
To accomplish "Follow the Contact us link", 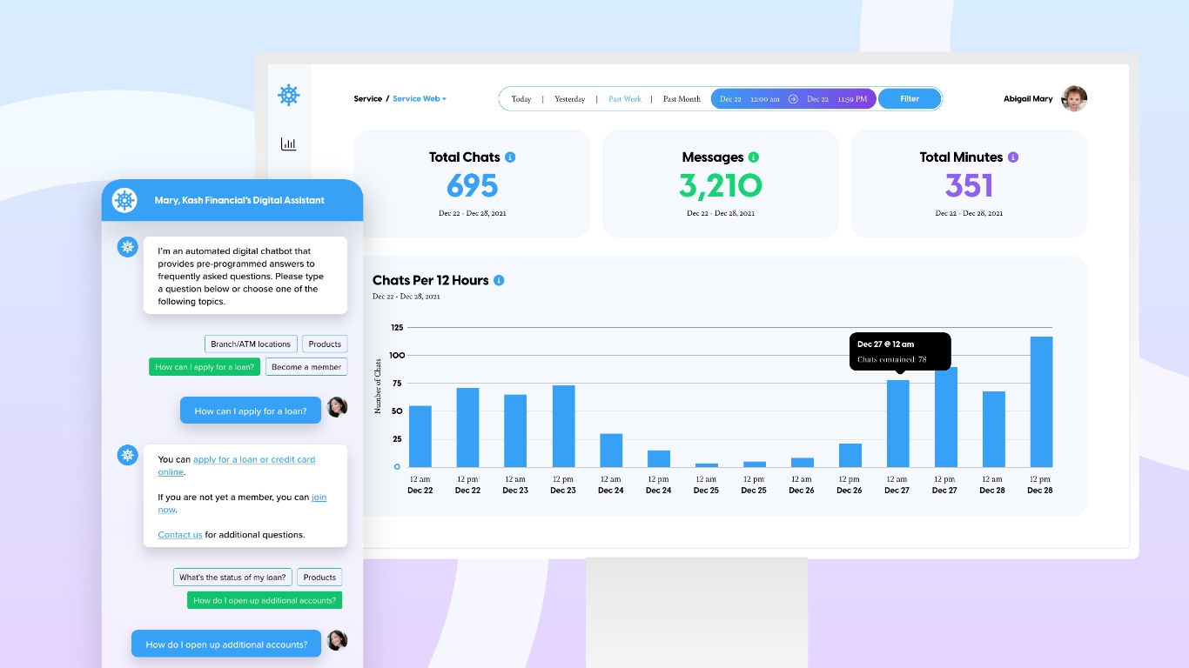I will tap(180, 535).
